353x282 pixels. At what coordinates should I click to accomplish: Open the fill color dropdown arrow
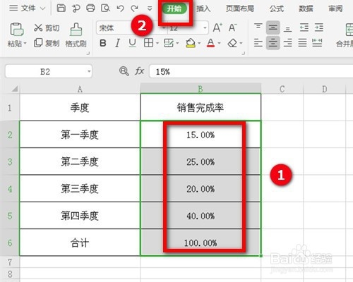coord(199,43)
